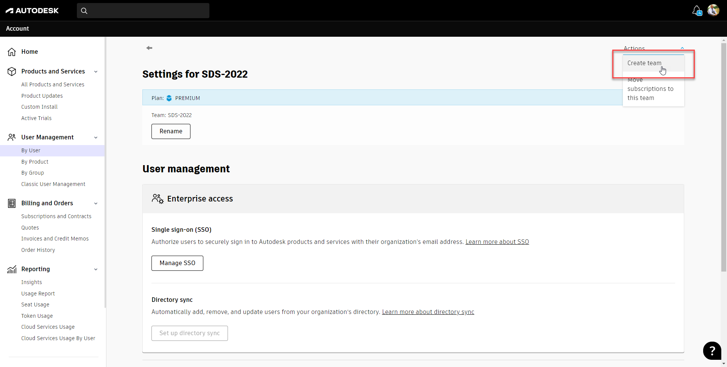This screenshot has width=727, height=367.
Task: Click the Directory sync heading
Action: pyautogui.click(x=172, y=300)
